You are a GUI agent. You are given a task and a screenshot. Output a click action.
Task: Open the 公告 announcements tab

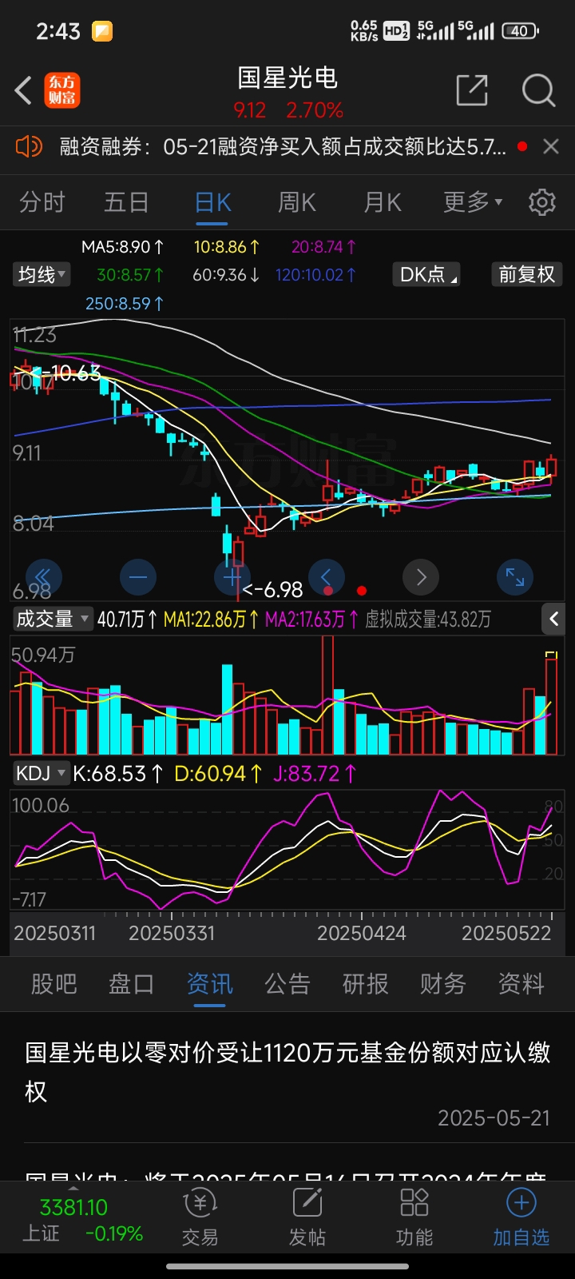(287, 984)
